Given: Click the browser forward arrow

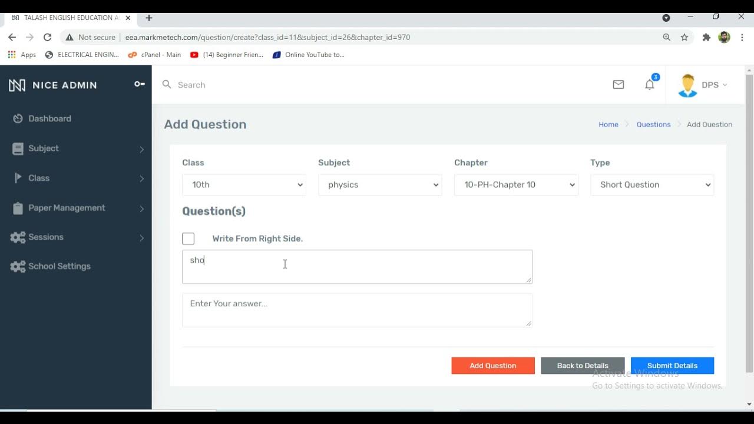Looking at the screenshot, I should click(30, 37).
